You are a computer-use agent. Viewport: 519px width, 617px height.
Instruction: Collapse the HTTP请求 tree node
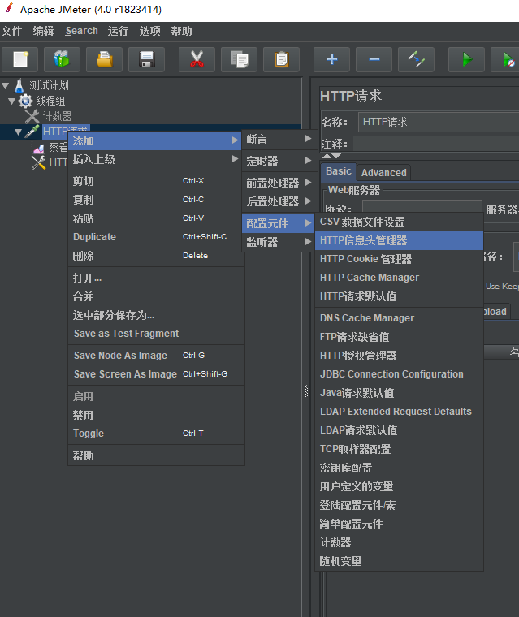point(18,132)
